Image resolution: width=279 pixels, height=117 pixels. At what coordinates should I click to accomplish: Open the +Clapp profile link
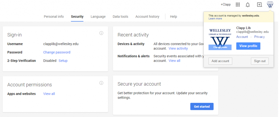point(226,4)
